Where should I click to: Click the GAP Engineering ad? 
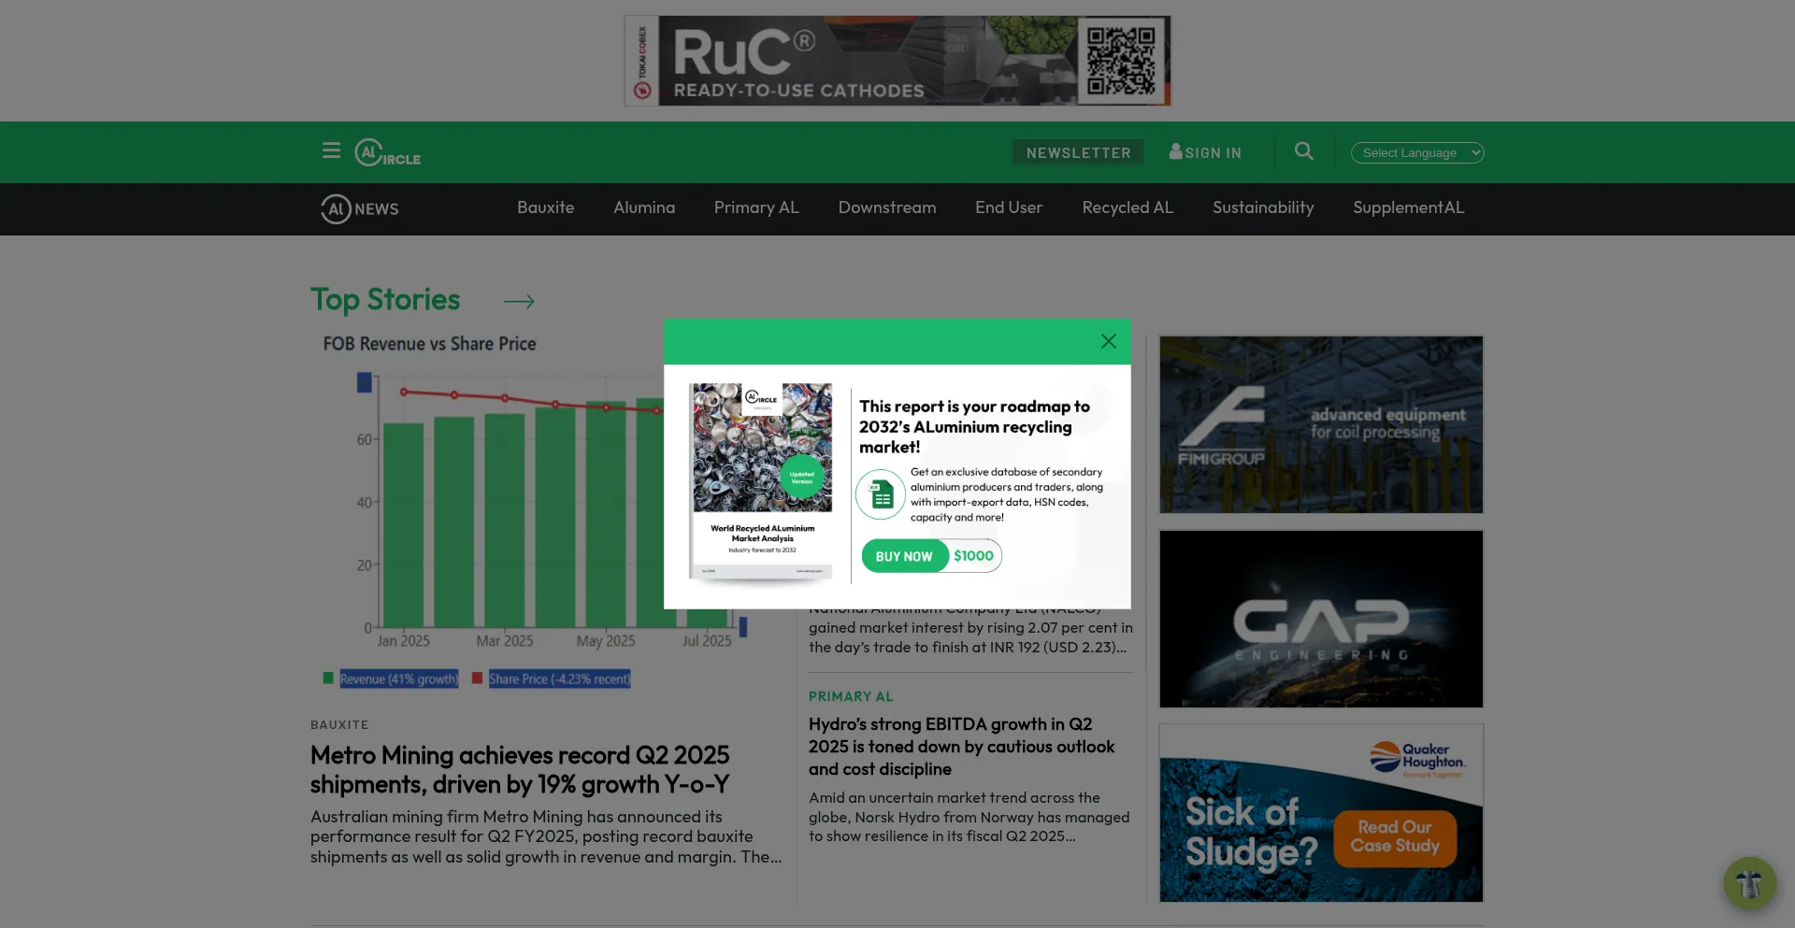(x=1321, y=619)
